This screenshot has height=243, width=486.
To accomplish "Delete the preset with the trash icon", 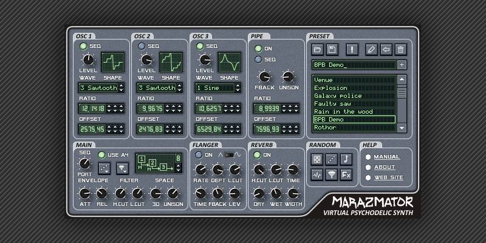I will 400,49.
